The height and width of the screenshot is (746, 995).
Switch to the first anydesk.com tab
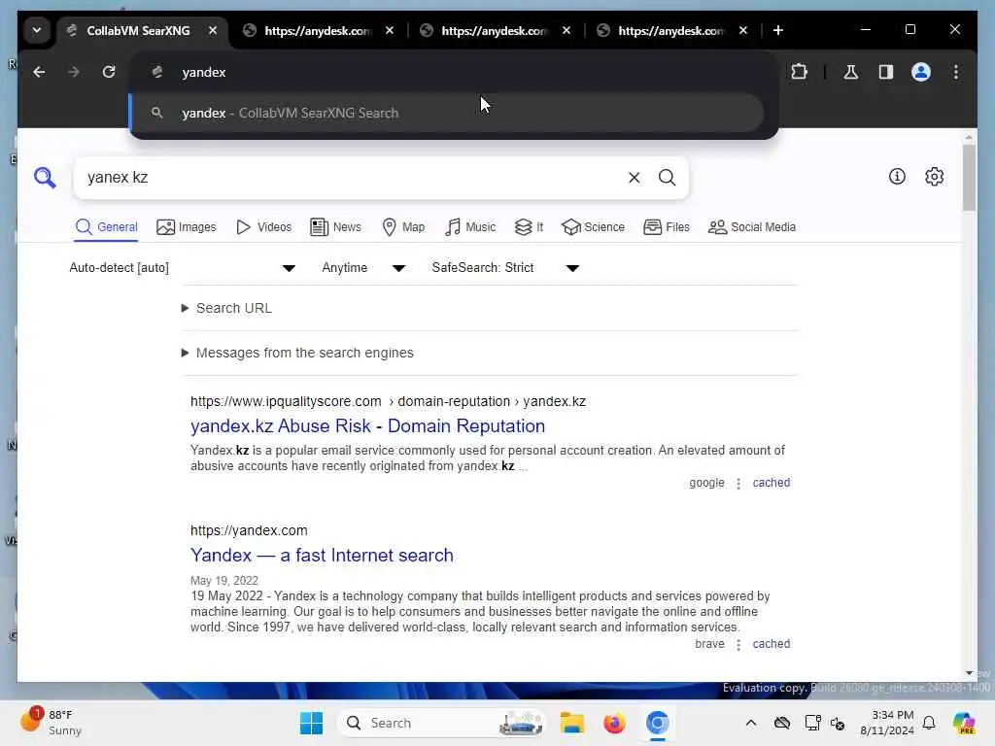[319, 30]
